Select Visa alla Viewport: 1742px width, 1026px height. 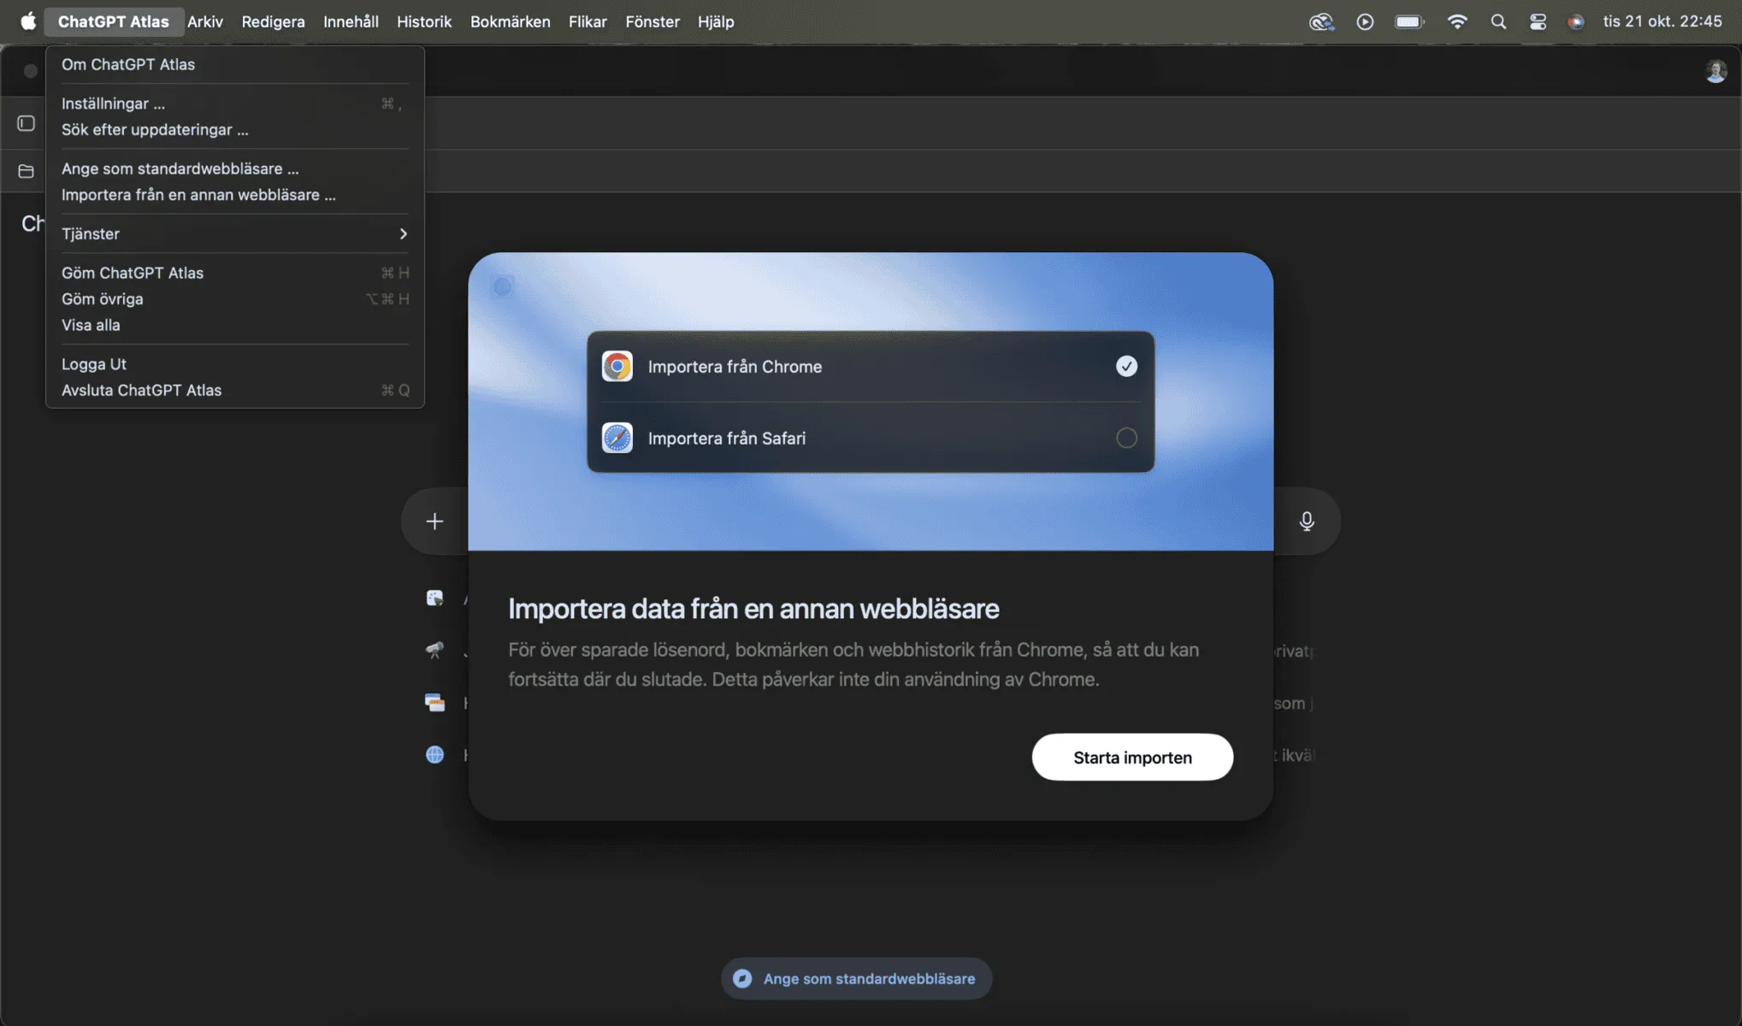pyautogui.click(x=235, y=325)
